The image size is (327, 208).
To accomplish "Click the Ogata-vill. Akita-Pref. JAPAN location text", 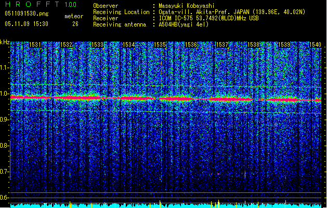I will (232, 12).
